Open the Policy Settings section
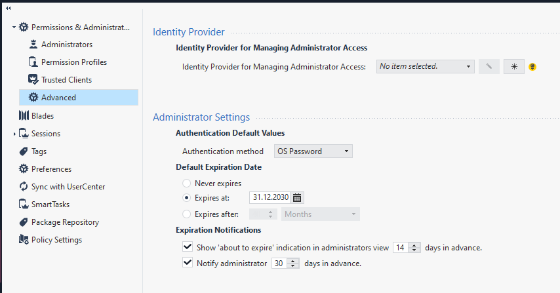 point(56,240)
